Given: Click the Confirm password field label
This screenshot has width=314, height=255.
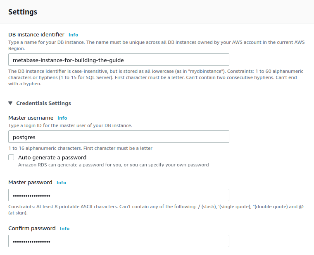Looking at the screenshot, I should 32,229.
